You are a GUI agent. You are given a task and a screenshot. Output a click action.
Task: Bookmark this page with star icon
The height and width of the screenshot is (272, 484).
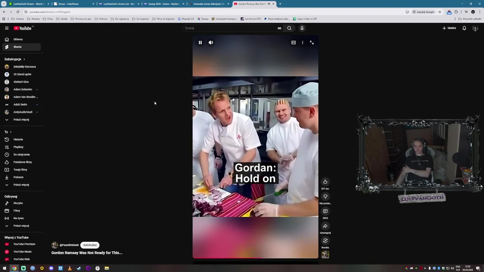click(439, 12)
